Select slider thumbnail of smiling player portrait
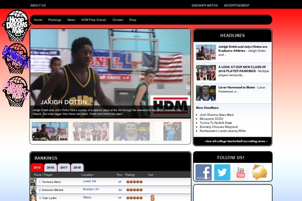 click(131, 131)
